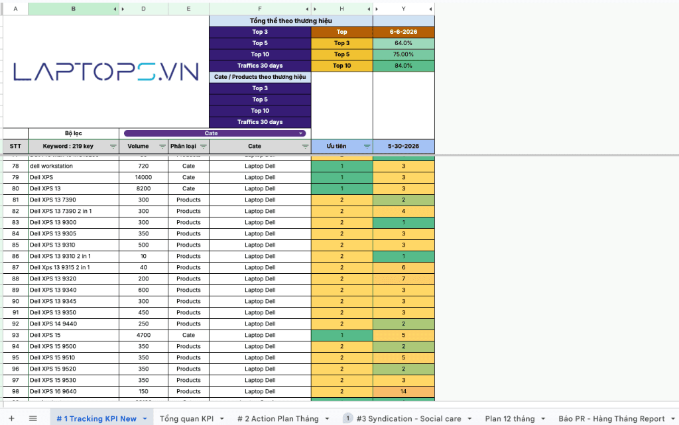Screen dimensions: 679x425
Task: Select the '5-30-2026' header cell
Action: pyautogui.click(x=404, y=147)
